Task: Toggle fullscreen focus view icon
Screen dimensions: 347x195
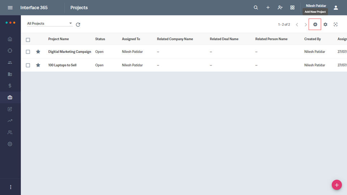Action: [335, 24]
